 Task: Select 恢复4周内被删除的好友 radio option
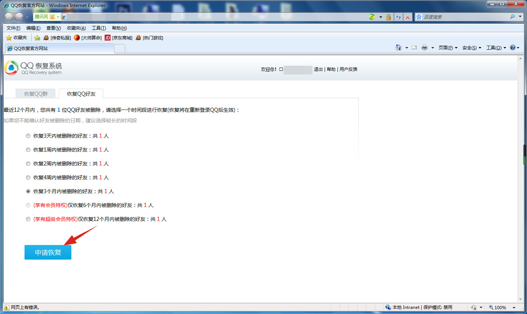pos(28,177)
